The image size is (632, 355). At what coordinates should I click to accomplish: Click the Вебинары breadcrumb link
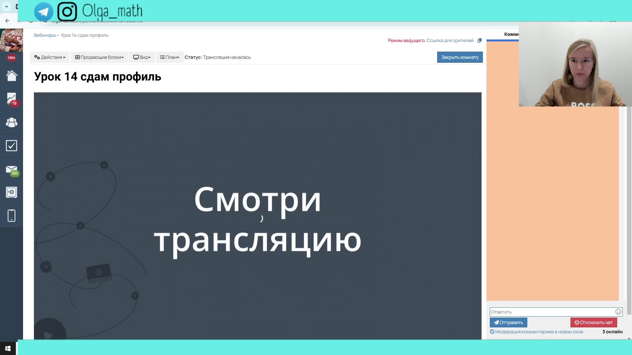45,35
